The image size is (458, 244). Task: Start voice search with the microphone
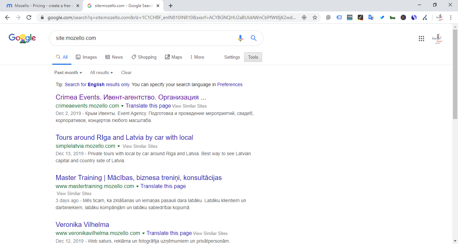coord(240,38)
